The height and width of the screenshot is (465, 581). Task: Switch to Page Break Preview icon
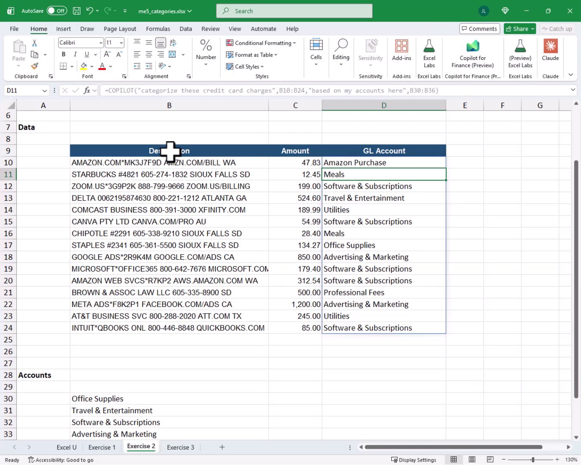point(490,460)
